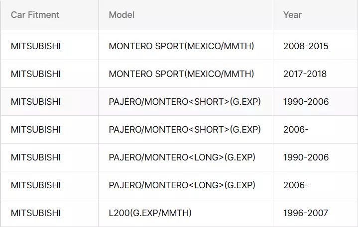Image resolution: width=358 pixels, height=227 pixels.
Task: Click MITSUBISHI in the L200 row
Action: tap(36, 213)
